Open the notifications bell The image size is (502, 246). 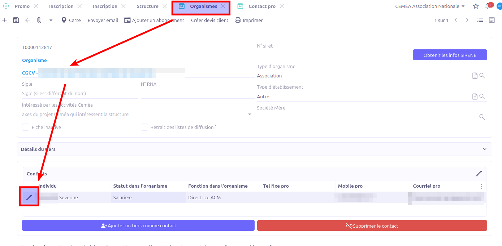pos(488,6)
